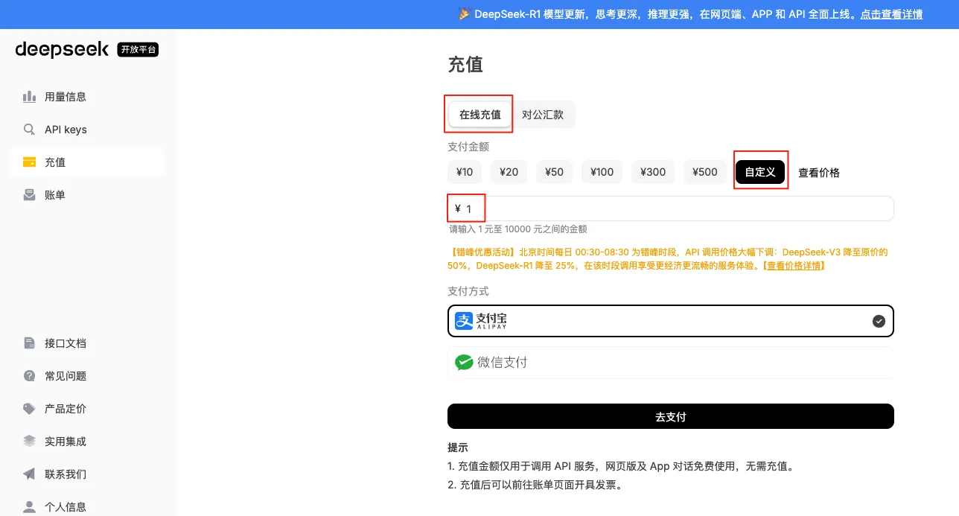
Task: Click the yellow recharge card icon
Action: [x=29, y=162]
